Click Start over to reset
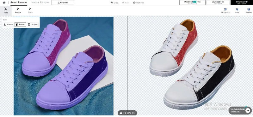The width and height of the screenshot is (253, 117). (x=139, y=3)
